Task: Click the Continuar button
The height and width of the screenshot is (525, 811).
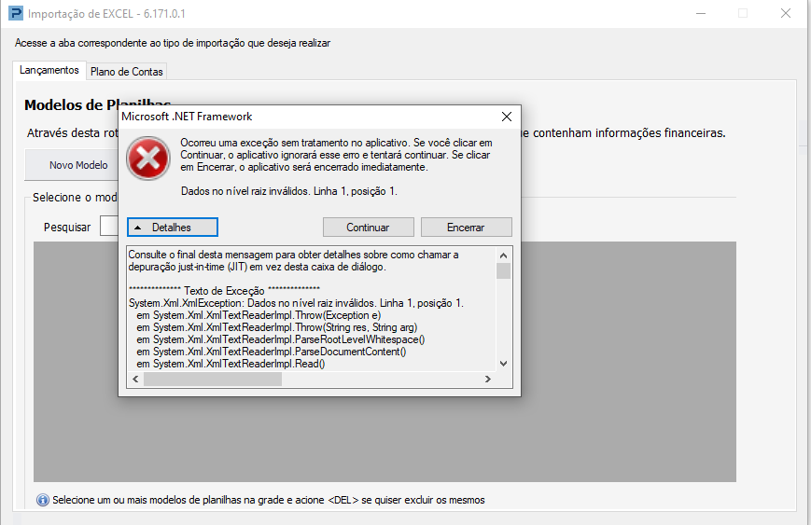Action: pos(369,228)
